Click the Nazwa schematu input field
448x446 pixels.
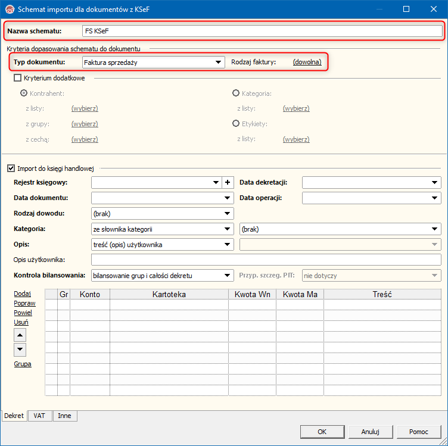click(x=261, y=30)
